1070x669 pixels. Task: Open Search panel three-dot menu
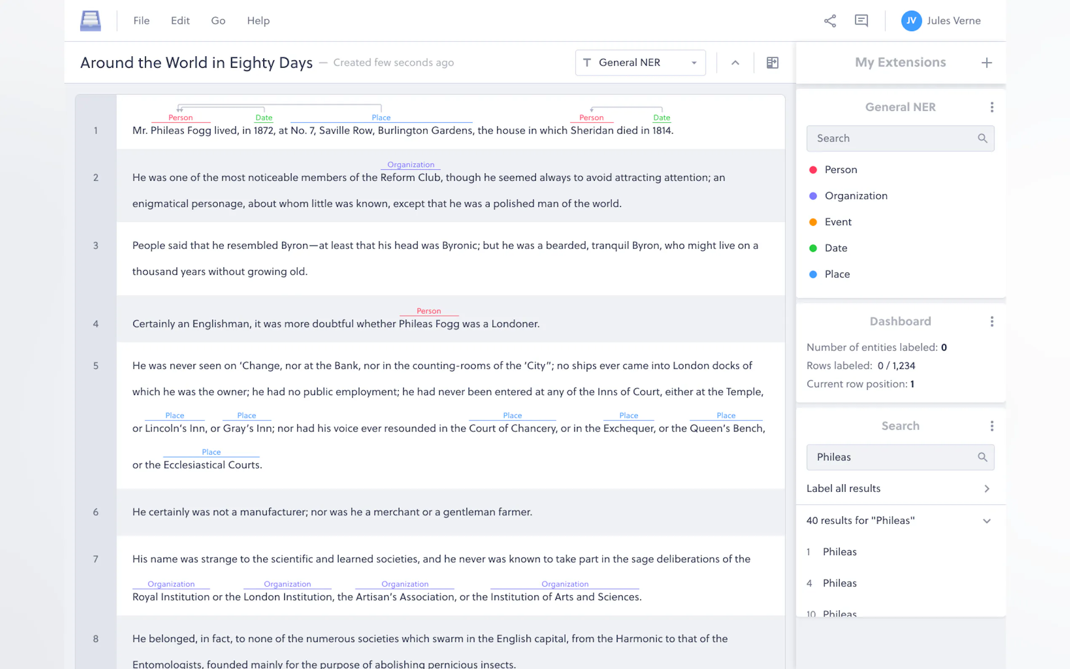(x=992, y=425)
